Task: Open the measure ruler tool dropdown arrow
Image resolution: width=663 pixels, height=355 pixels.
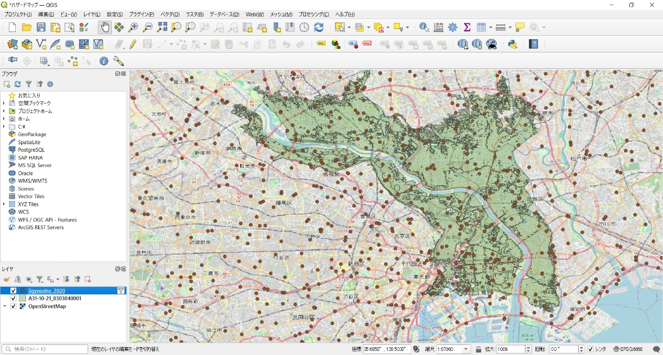Action: click(x=509, y=28)
